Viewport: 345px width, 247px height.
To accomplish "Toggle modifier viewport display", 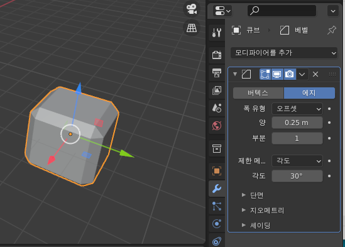I will [277, 74].
